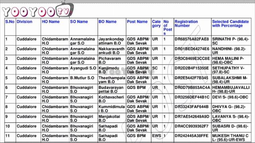Click the S.No column header
The height and width of the screenshot is (143, 255).
tap(10, 21)
